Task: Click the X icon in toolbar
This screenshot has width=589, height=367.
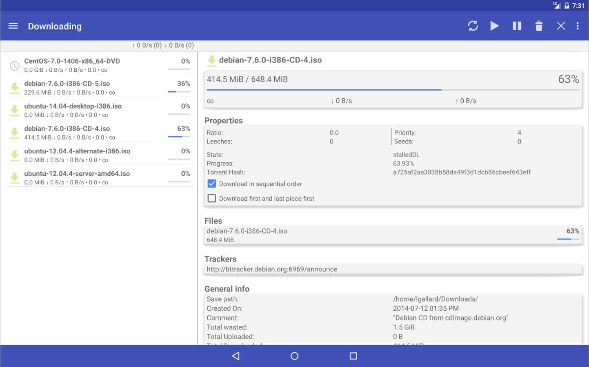Action: [561, 26]
